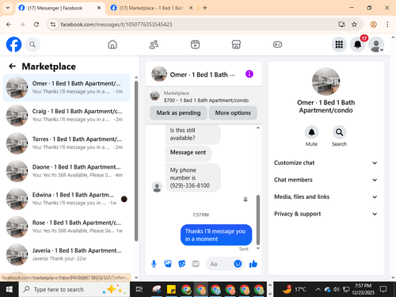
Task: Open volume speaker tray icon
Action: 336,289
